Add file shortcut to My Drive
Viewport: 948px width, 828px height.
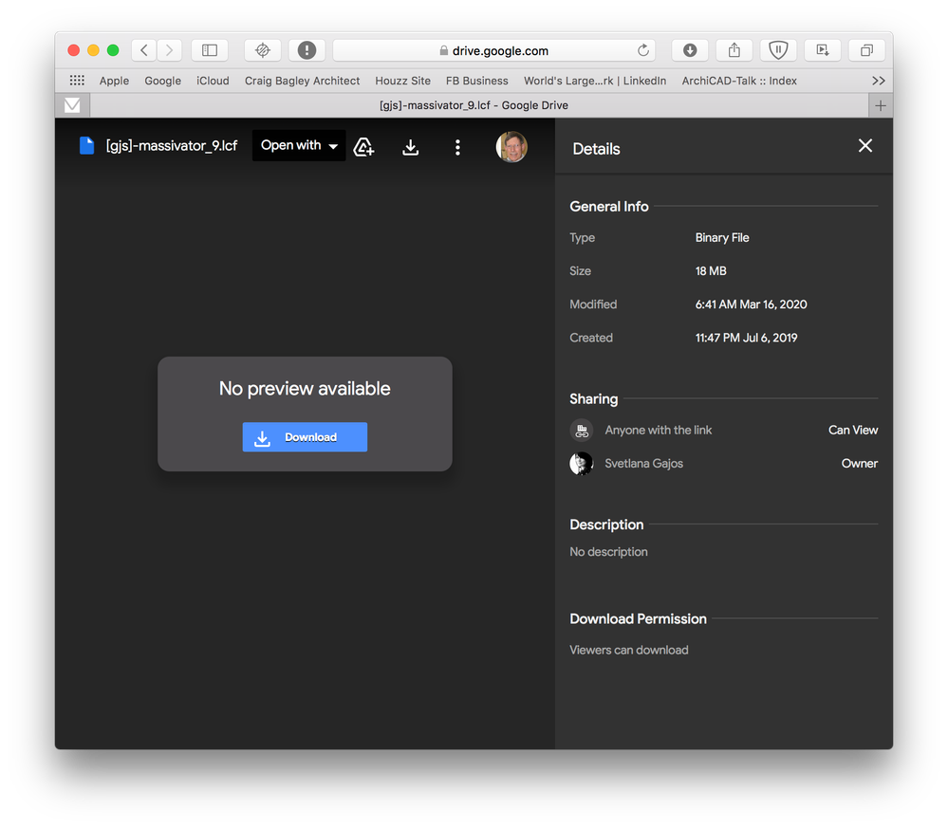363,147
